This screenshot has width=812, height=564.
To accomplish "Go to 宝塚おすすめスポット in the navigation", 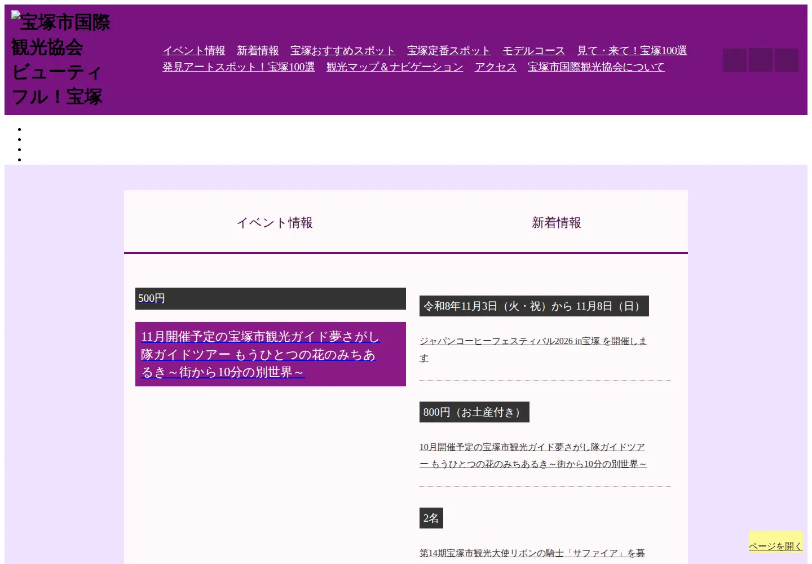I will [x=343, y=51].
